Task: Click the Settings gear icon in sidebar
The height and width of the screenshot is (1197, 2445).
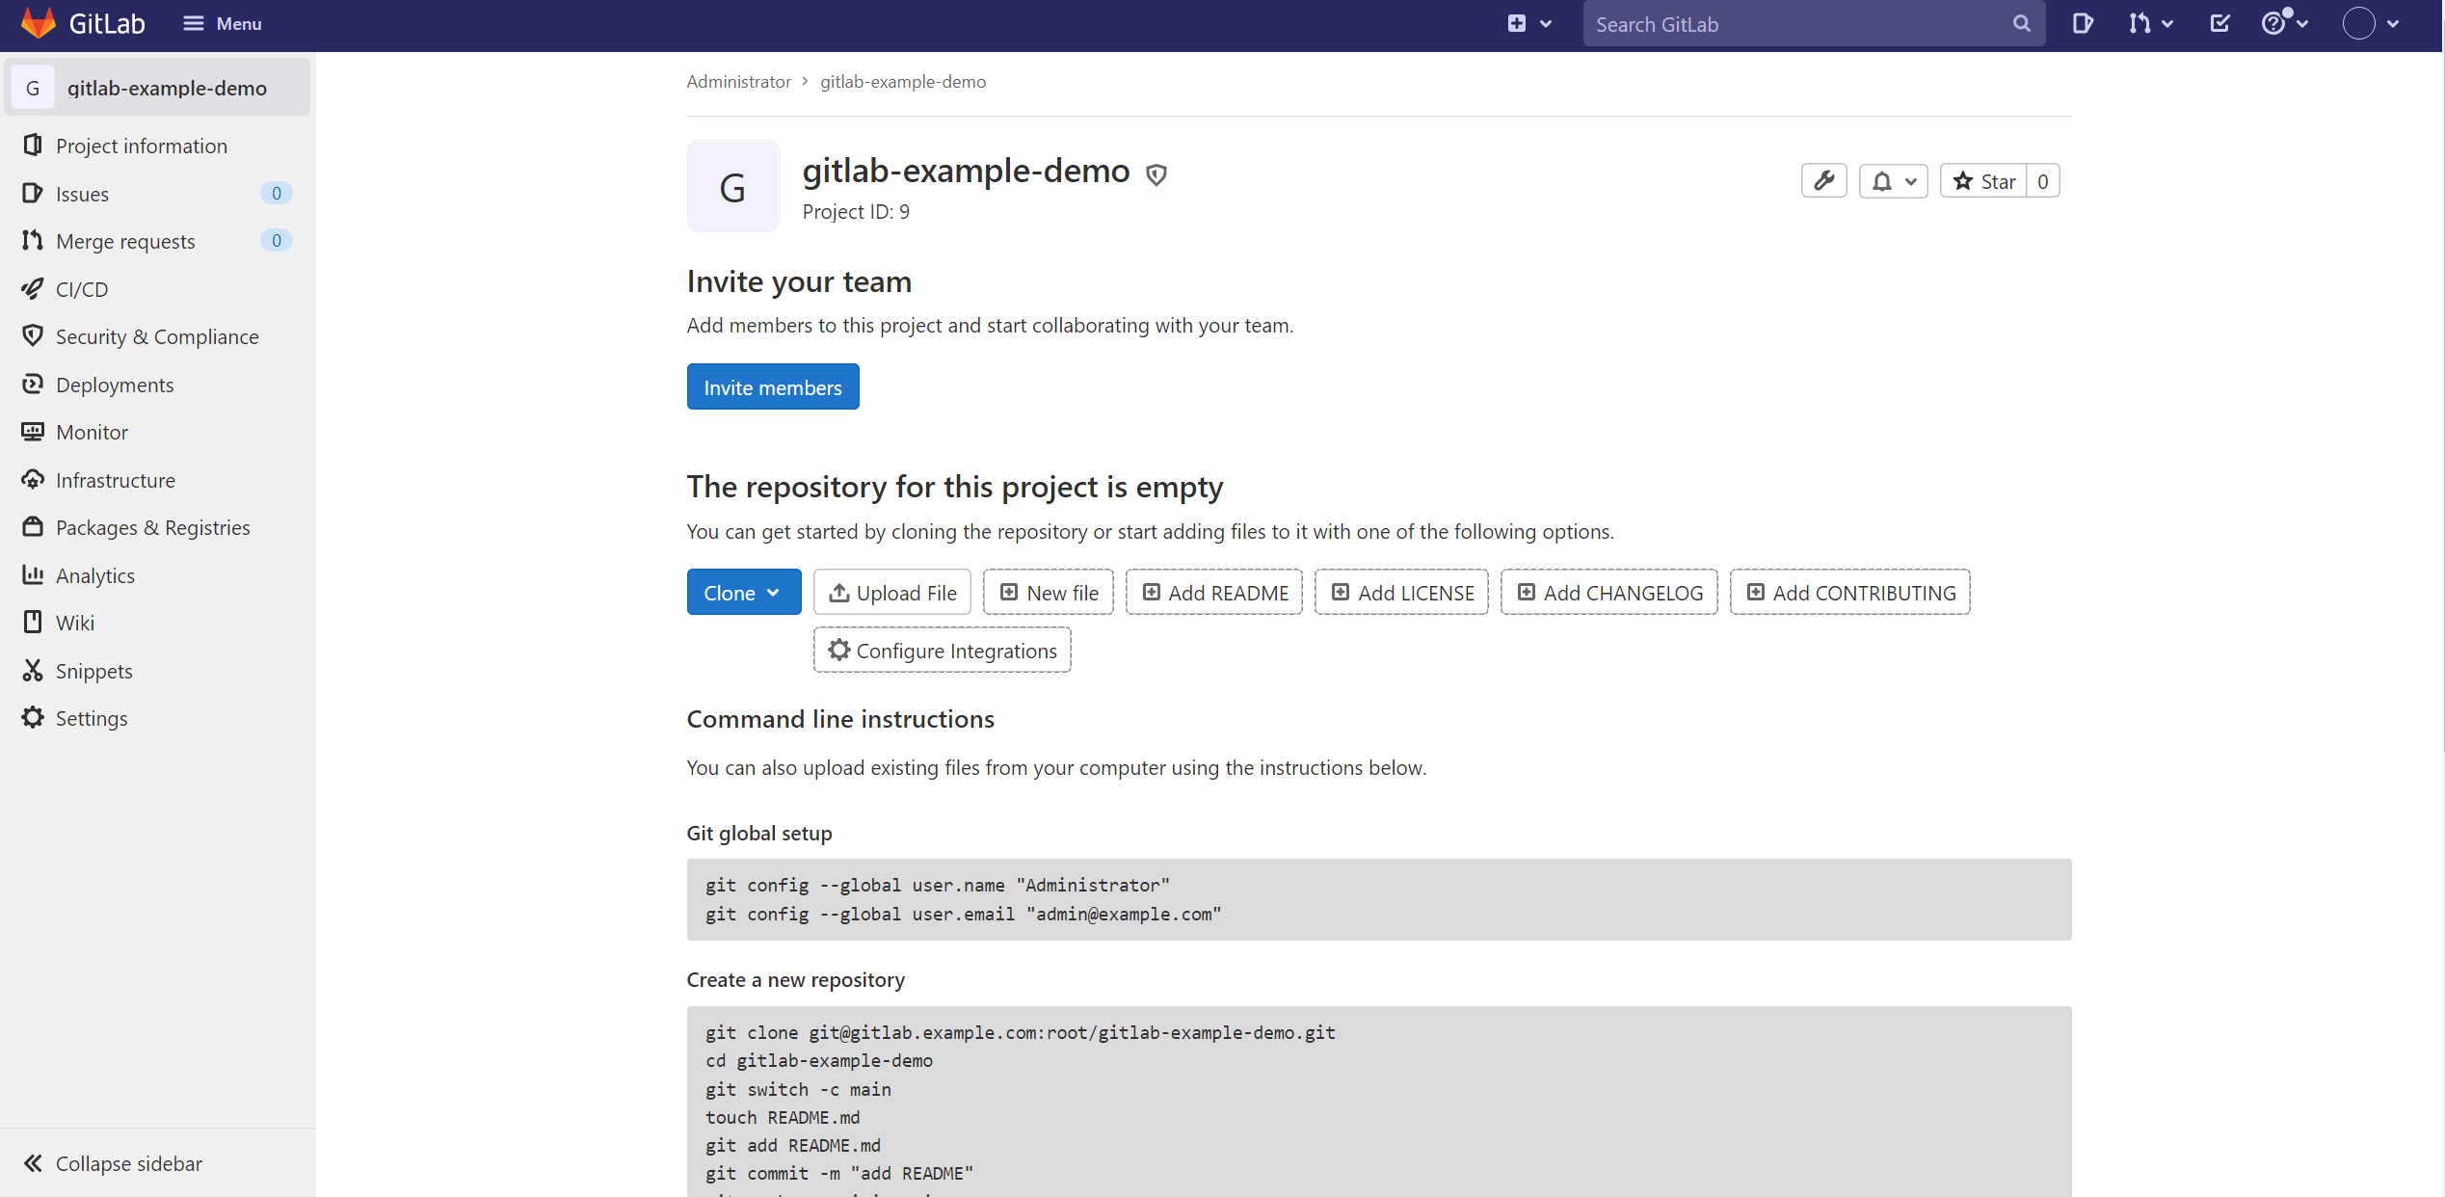Action: click(x=33, y=718)
